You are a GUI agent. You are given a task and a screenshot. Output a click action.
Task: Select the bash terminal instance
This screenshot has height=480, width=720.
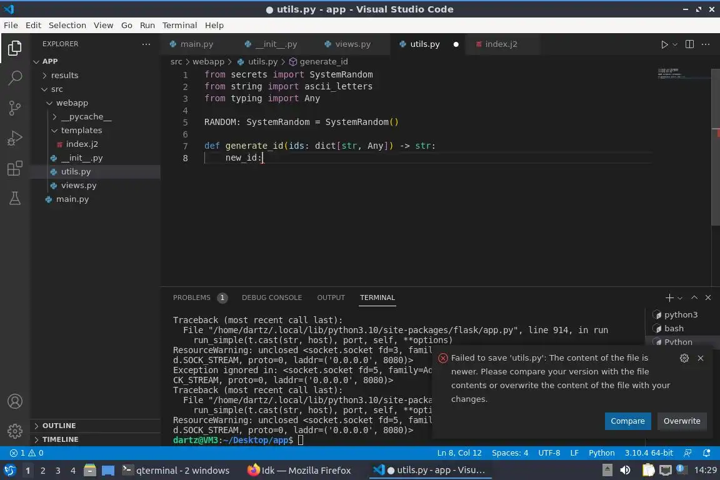674,328
